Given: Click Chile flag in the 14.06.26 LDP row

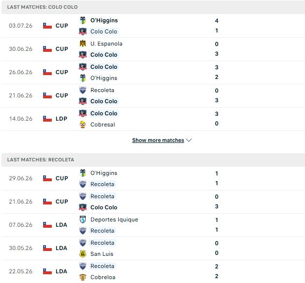Looking at the screenshot, I should click(47, 119).
